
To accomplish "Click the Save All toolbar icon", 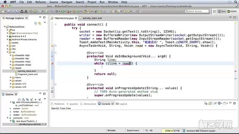I will [13, 11].
